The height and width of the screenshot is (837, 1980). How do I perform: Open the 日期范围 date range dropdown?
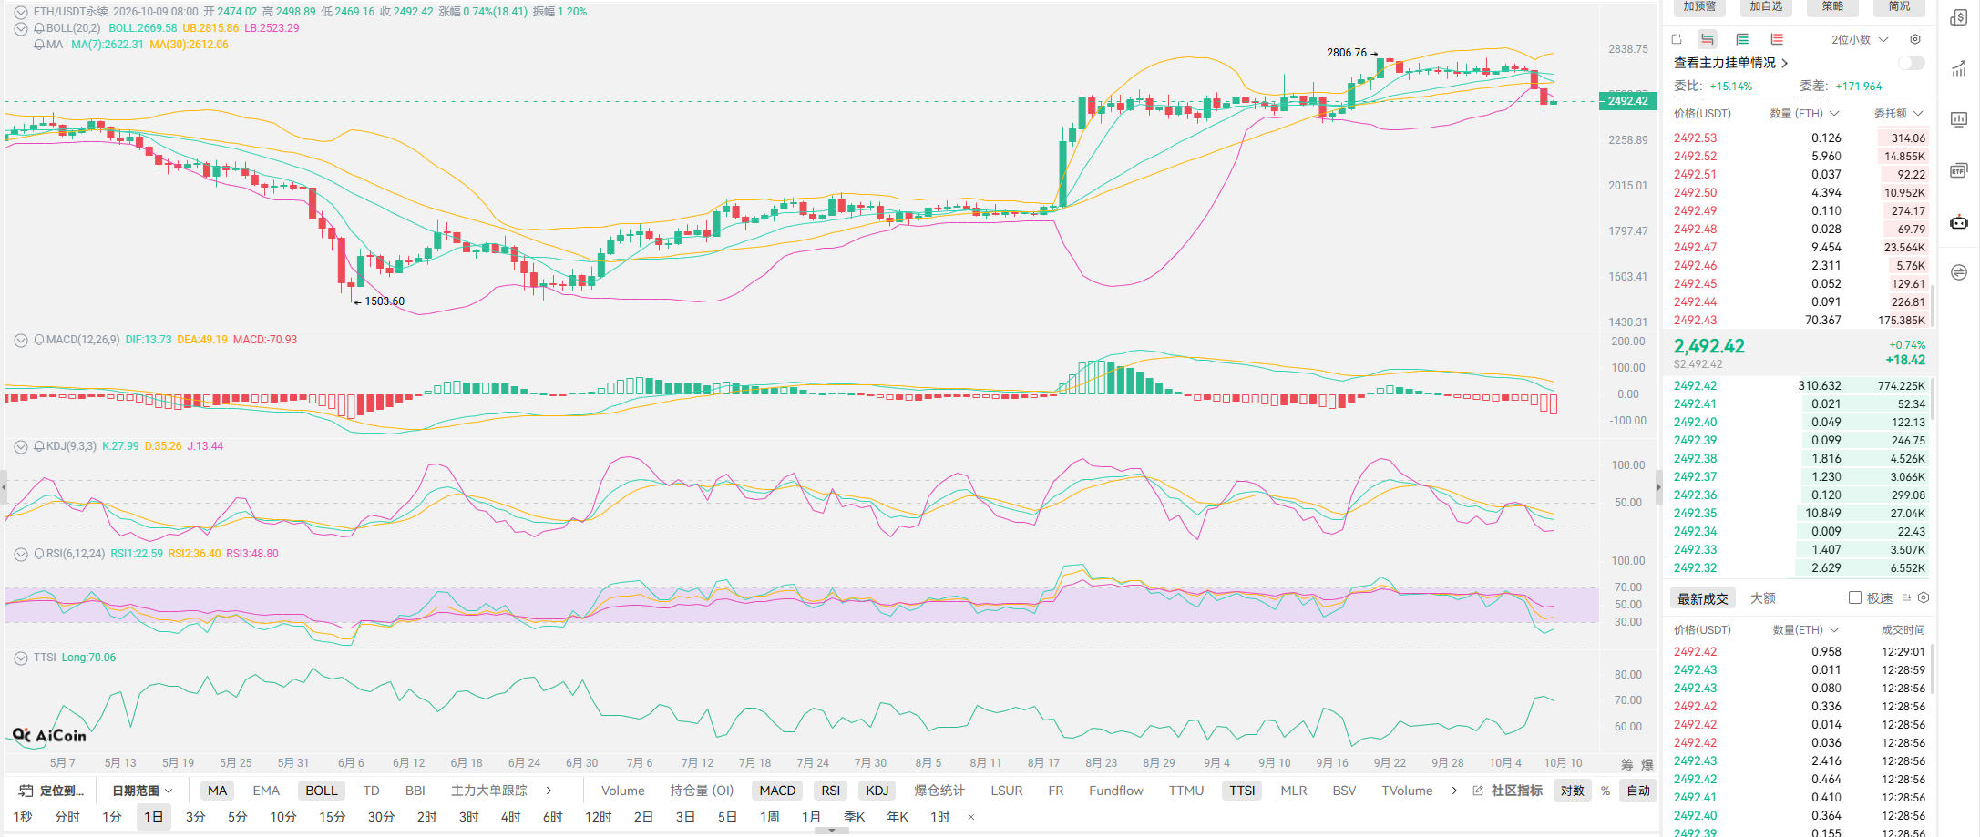click(x=142, y=791)
